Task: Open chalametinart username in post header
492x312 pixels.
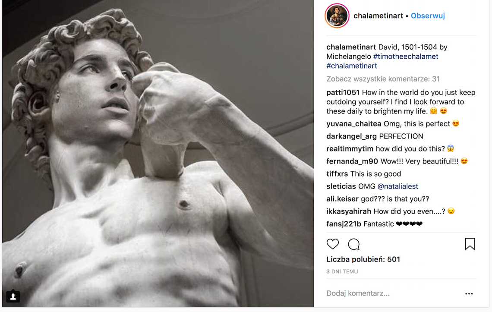Action: pyautogui.click(x=378, y=16)
